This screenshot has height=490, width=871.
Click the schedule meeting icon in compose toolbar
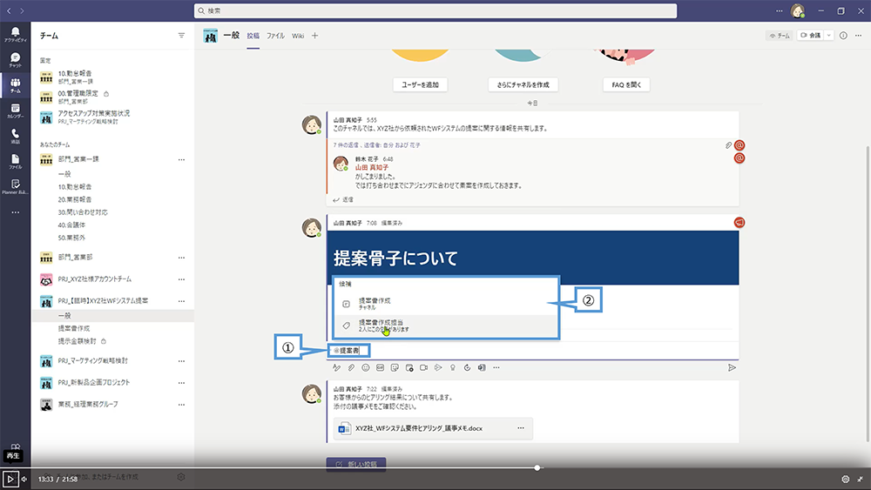(409, 367)
